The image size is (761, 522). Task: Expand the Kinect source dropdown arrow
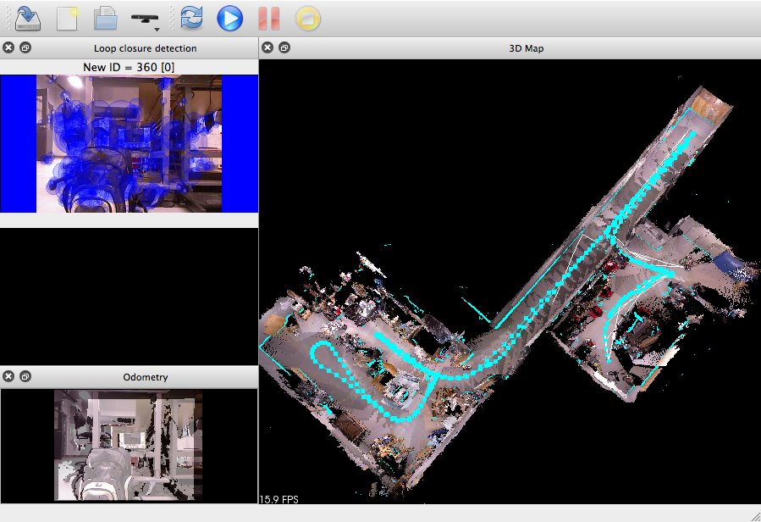pos(157,29)
